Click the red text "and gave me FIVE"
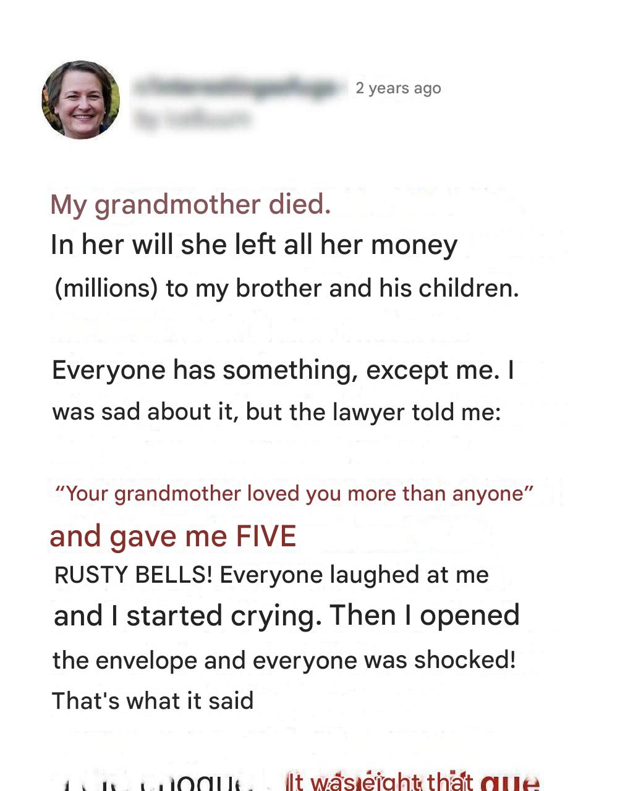633x791 pixels. tap(173, 536)
